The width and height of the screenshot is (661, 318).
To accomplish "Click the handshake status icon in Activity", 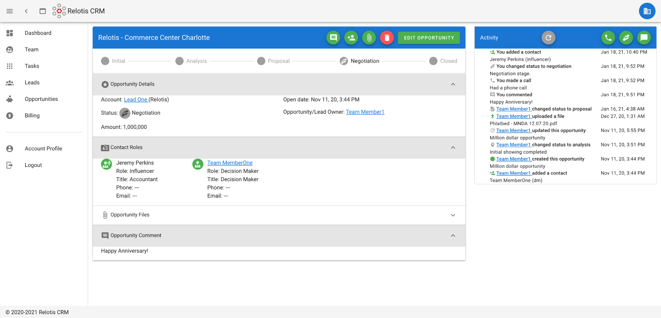I will click(x=626, y=37).
